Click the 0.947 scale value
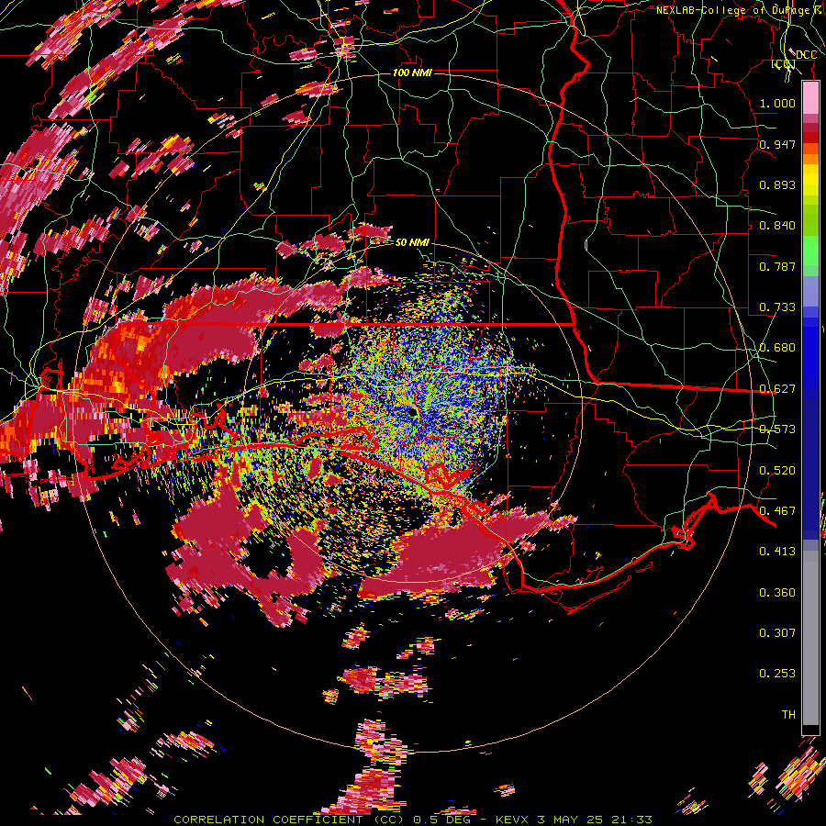 tap(777, 144)
